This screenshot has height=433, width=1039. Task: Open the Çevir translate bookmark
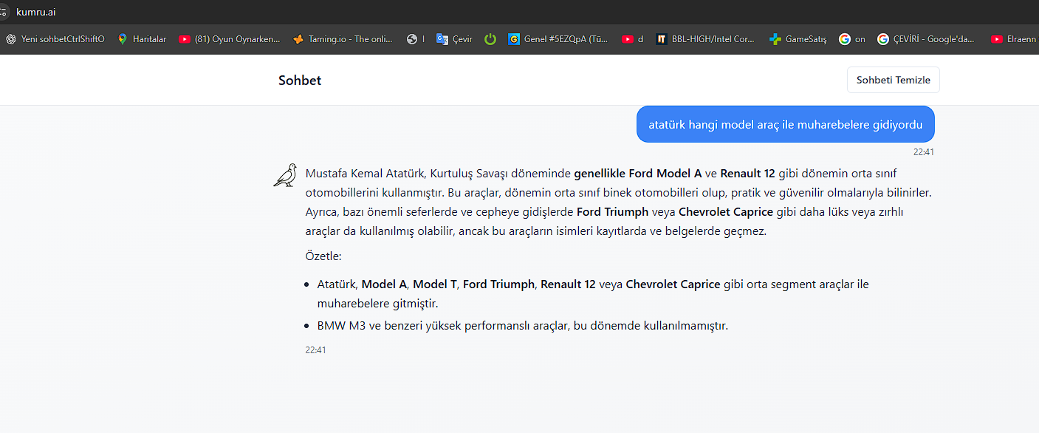pos(454,39)
